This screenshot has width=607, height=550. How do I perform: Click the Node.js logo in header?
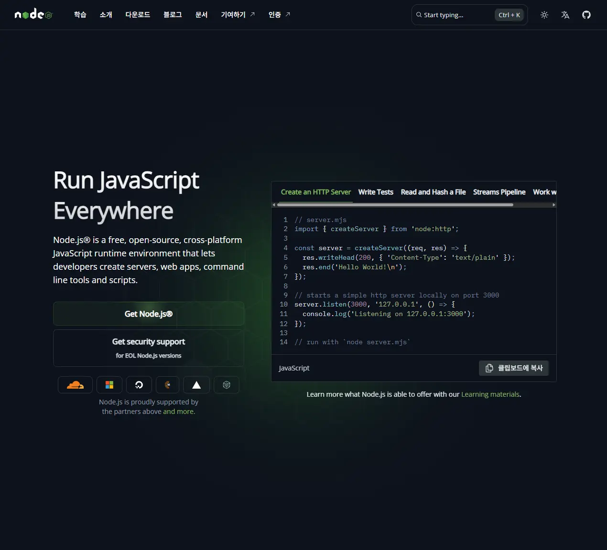click(33, 14)
